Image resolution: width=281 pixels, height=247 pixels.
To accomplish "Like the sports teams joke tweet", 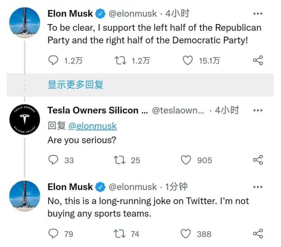I will [186, 234].
